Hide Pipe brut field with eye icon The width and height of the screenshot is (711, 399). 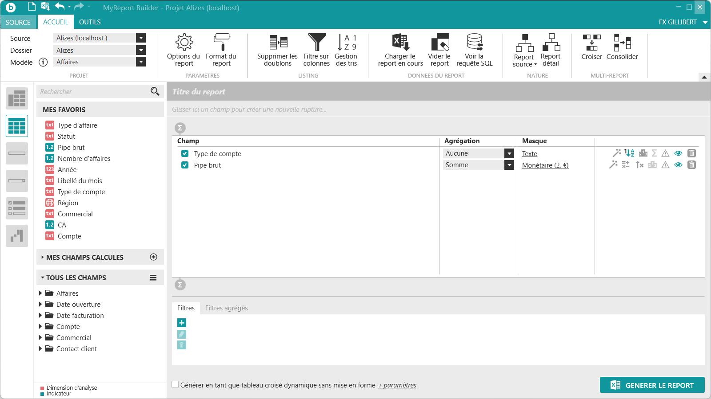coord(678,165)
